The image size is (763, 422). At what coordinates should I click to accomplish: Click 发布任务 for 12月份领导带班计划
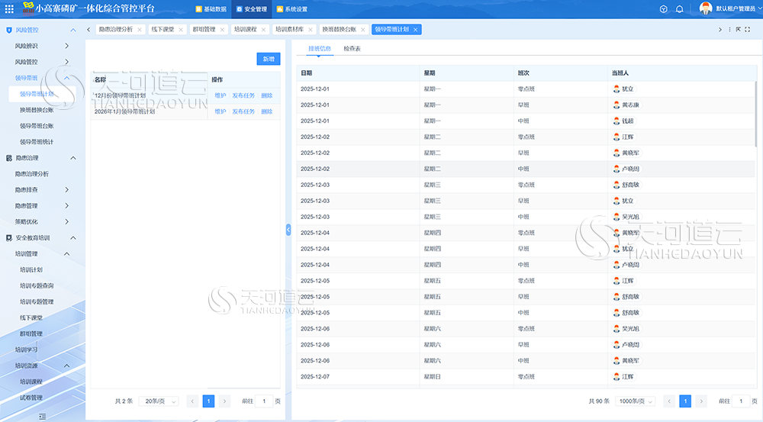(x=243, y=96)
